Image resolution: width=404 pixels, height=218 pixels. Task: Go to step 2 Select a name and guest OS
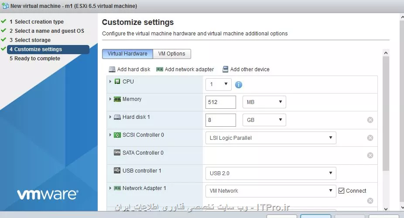click(47, 31)
